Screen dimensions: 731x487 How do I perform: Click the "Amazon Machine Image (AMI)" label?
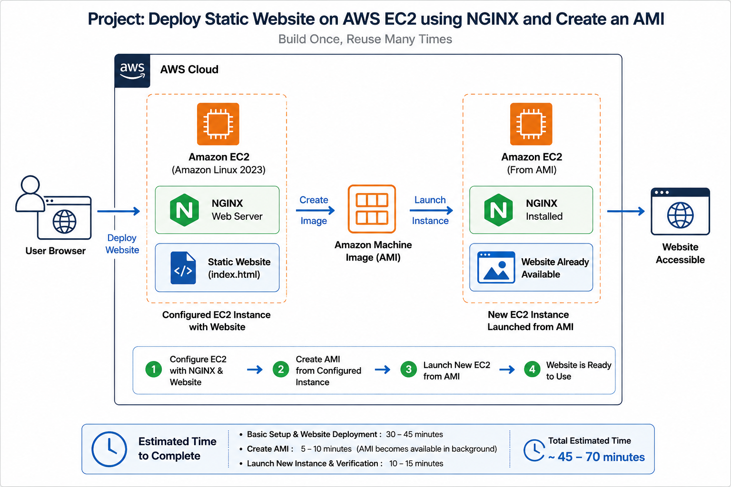373,251
